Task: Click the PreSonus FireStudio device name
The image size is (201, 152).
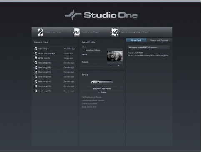Action: [x=102, y=88]
